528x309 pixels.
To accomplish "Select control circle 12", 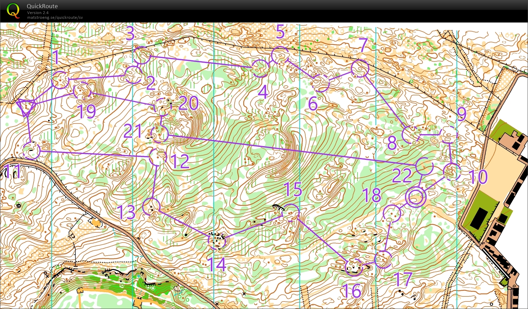I will coord(158,157).
